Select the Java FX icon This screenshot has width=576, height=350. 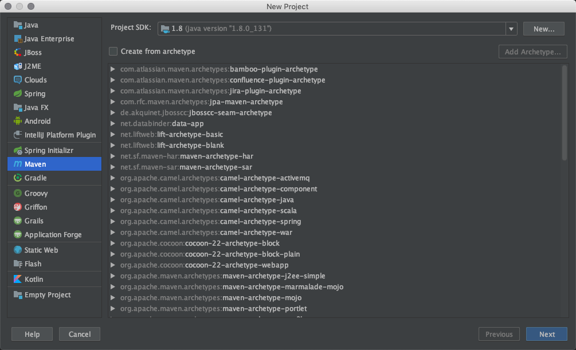coord(18,107)
